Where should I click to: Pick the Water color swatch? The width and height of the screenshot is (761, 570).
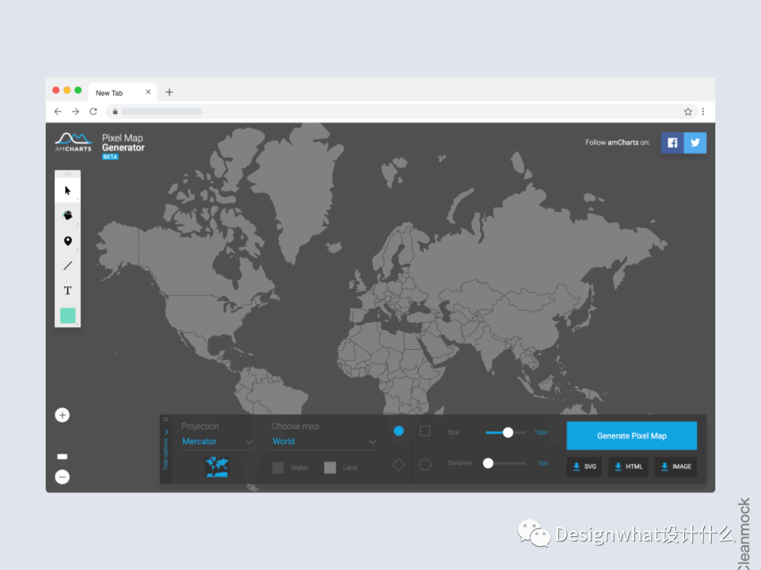pos(278,468)
